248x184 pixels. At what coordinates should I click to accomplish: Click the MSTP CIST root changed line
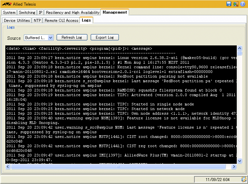pos(121,139)
